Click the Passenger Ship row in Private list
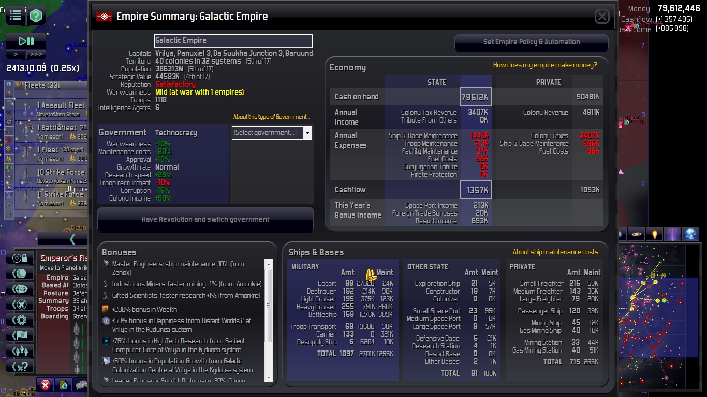 coord(554,311)
